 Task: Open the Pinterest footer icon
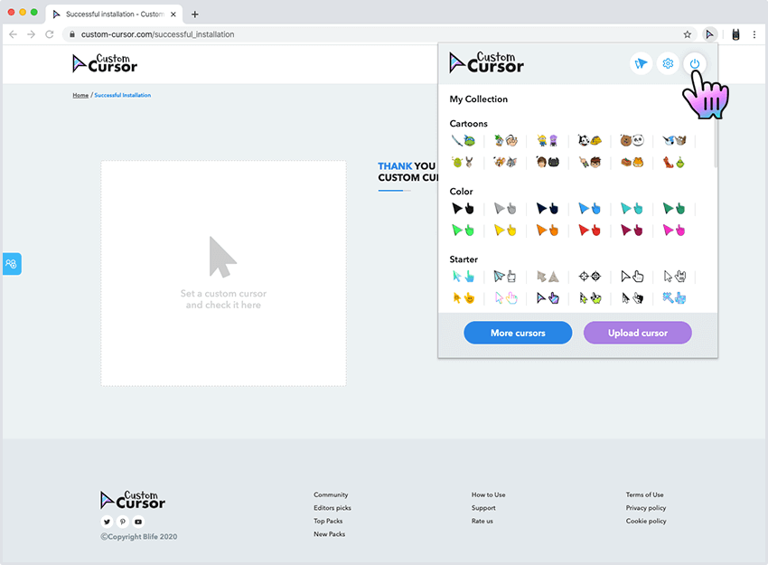click(123, 522)
